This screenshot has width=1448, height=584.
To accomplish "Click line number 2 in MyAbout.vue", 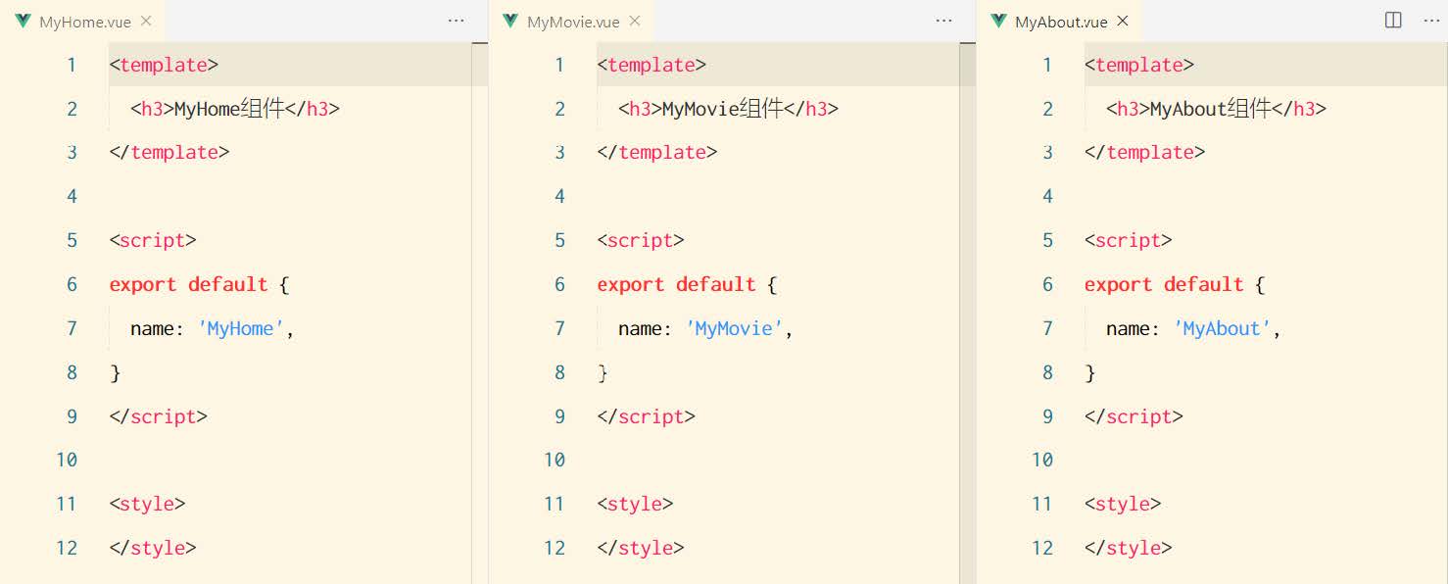I will click(x=1047, y=109).
